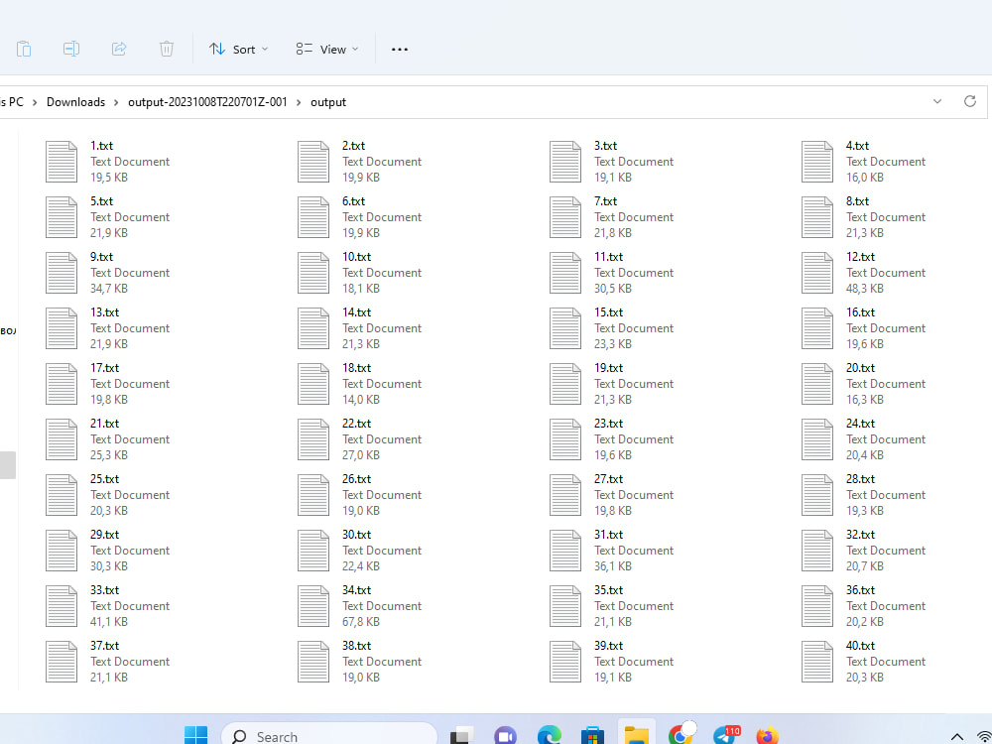The image size is (992, 744).
Task: Click the file name 8.txt
Action: click(857, 201)
